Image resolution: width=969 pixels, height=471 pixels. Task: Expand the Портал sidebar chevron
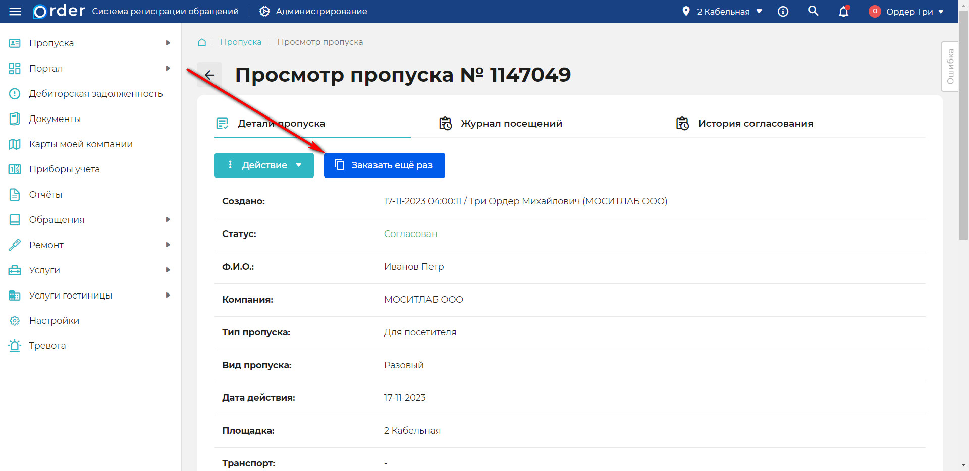point(168,68)
